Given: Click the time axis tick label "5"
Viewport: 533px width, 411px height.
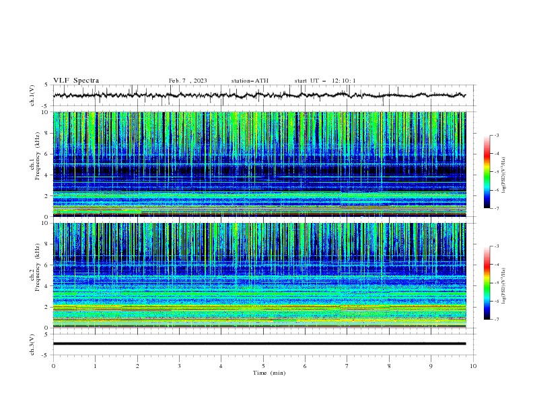Looking at the screenshot, I should pos(263,366).
